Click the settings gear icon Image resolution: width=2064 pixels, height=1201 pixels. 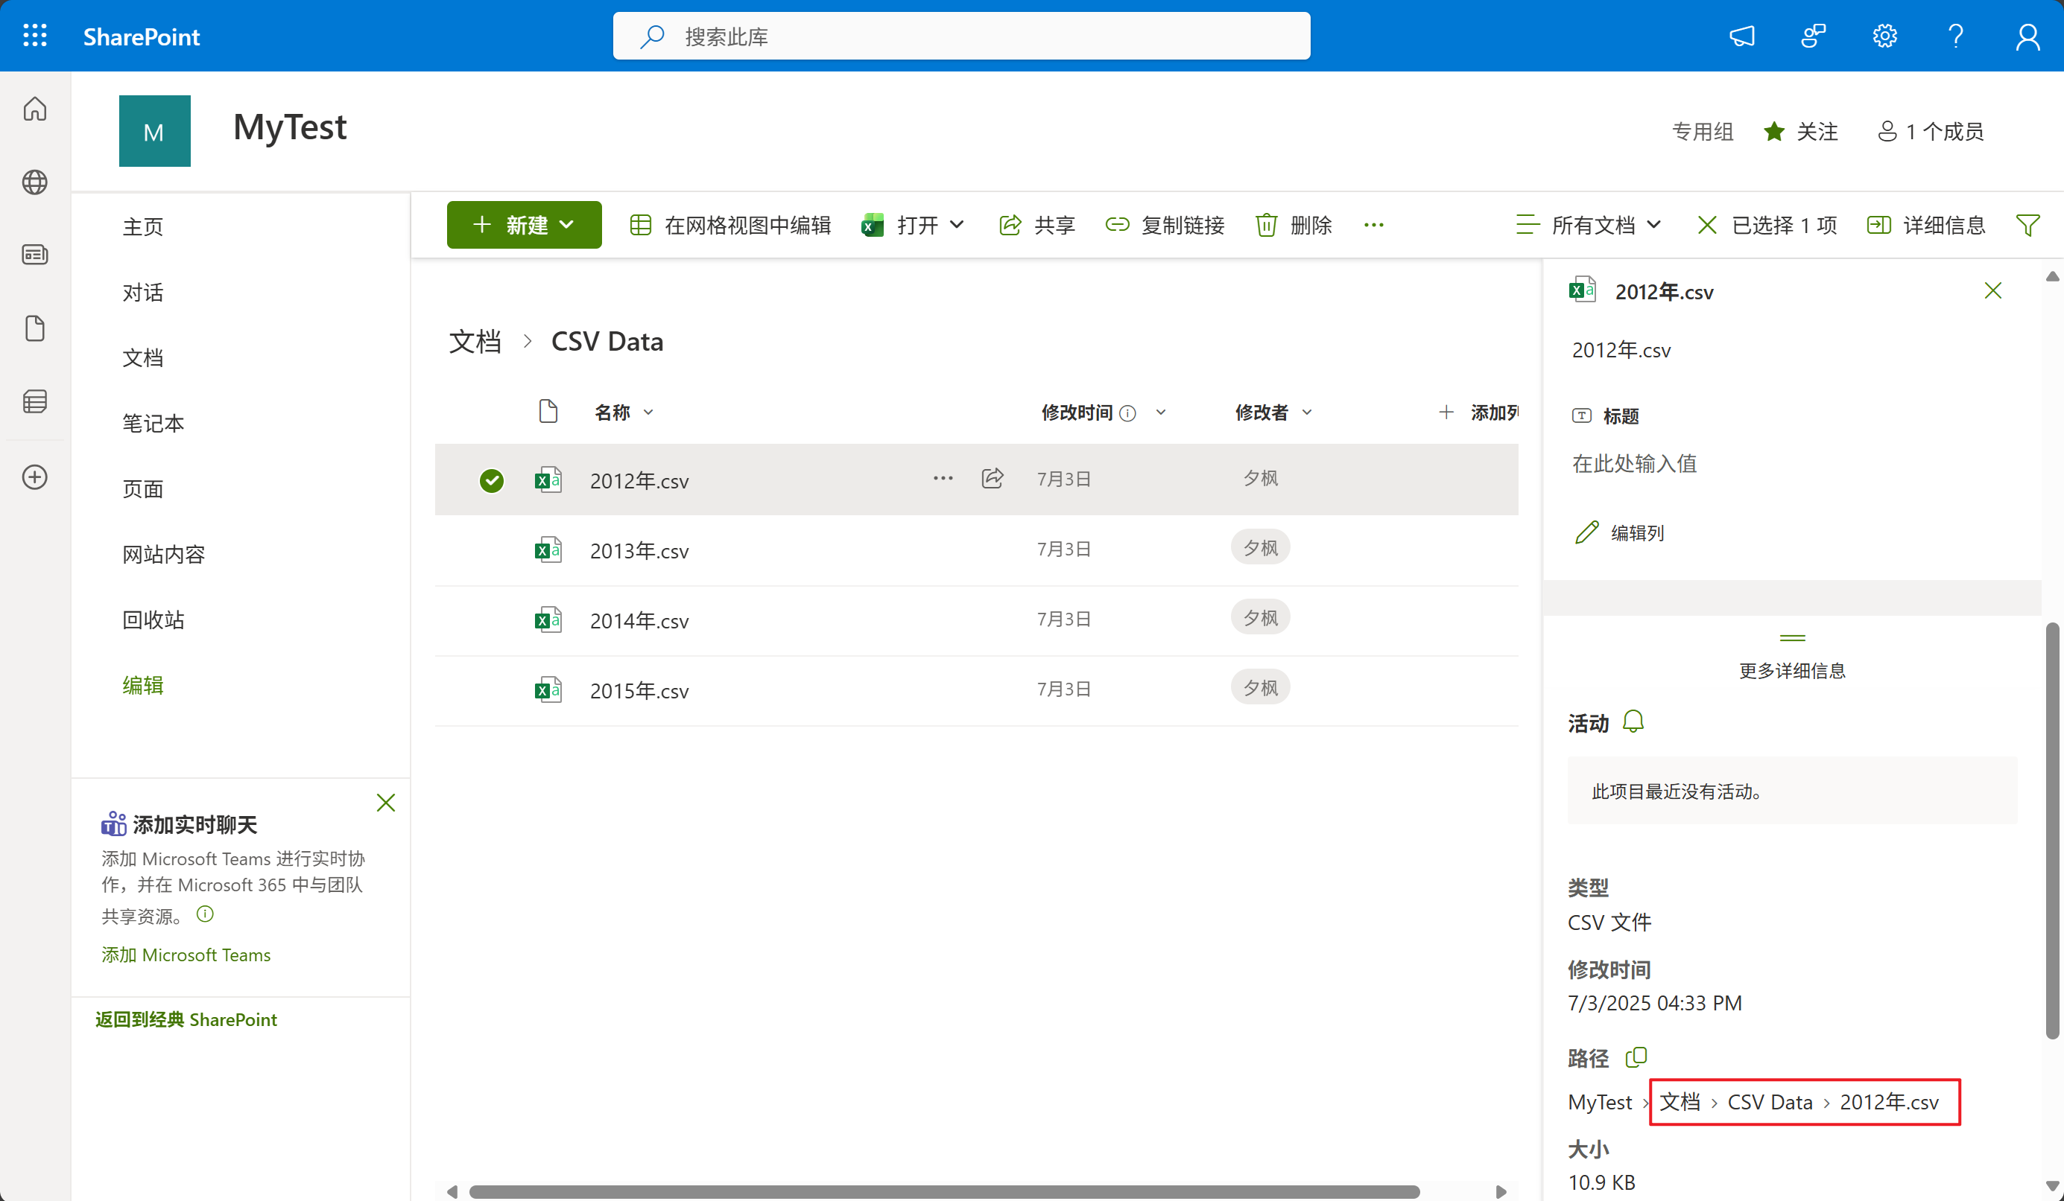pos(1884,36)
